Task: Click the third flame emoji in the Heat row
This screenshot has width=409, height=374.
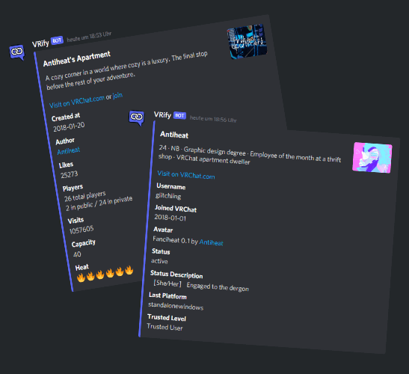Action: point(100,275)
